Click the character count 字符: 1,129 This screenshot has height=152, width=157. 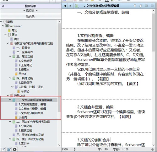pyautogui.click(x=121, y=150)
